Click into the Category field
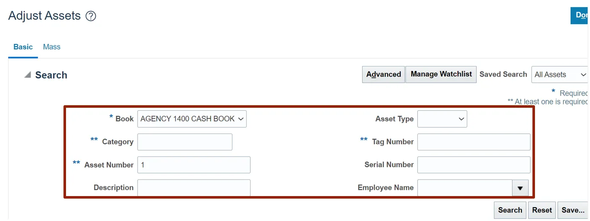This screenshot has height=221, width=590. pos(185,142)
